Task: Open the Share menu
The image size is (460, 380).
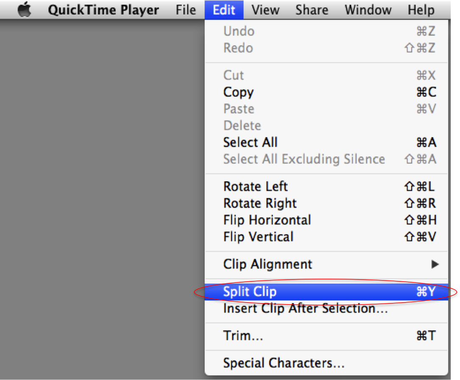Action: tap(312, 10)
